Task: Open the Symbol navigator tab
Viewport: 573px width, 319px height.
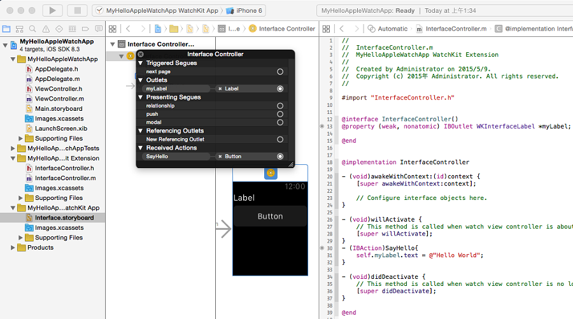Action: click(19, 29)
